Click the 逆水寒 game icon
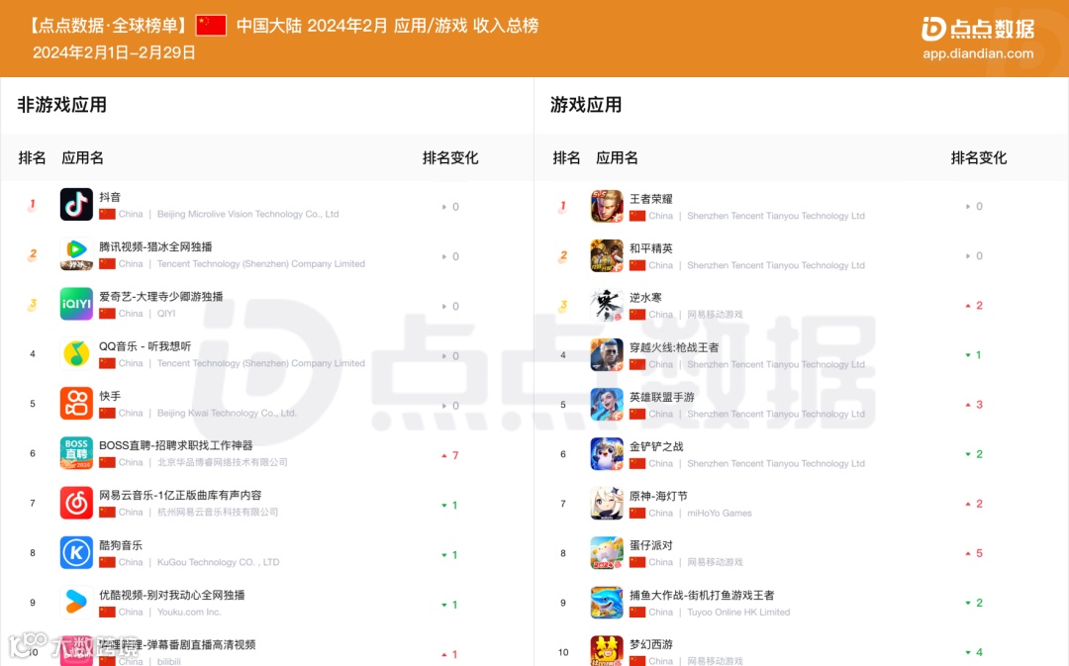This screenshot has height=666, width=1069. (x=607, y=306)
